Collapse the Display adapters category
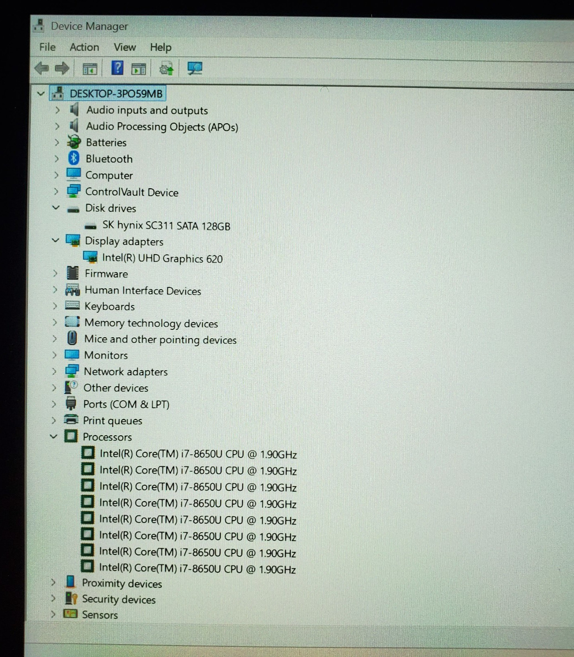This screenshot has height=657, width=574. [55, 240]
